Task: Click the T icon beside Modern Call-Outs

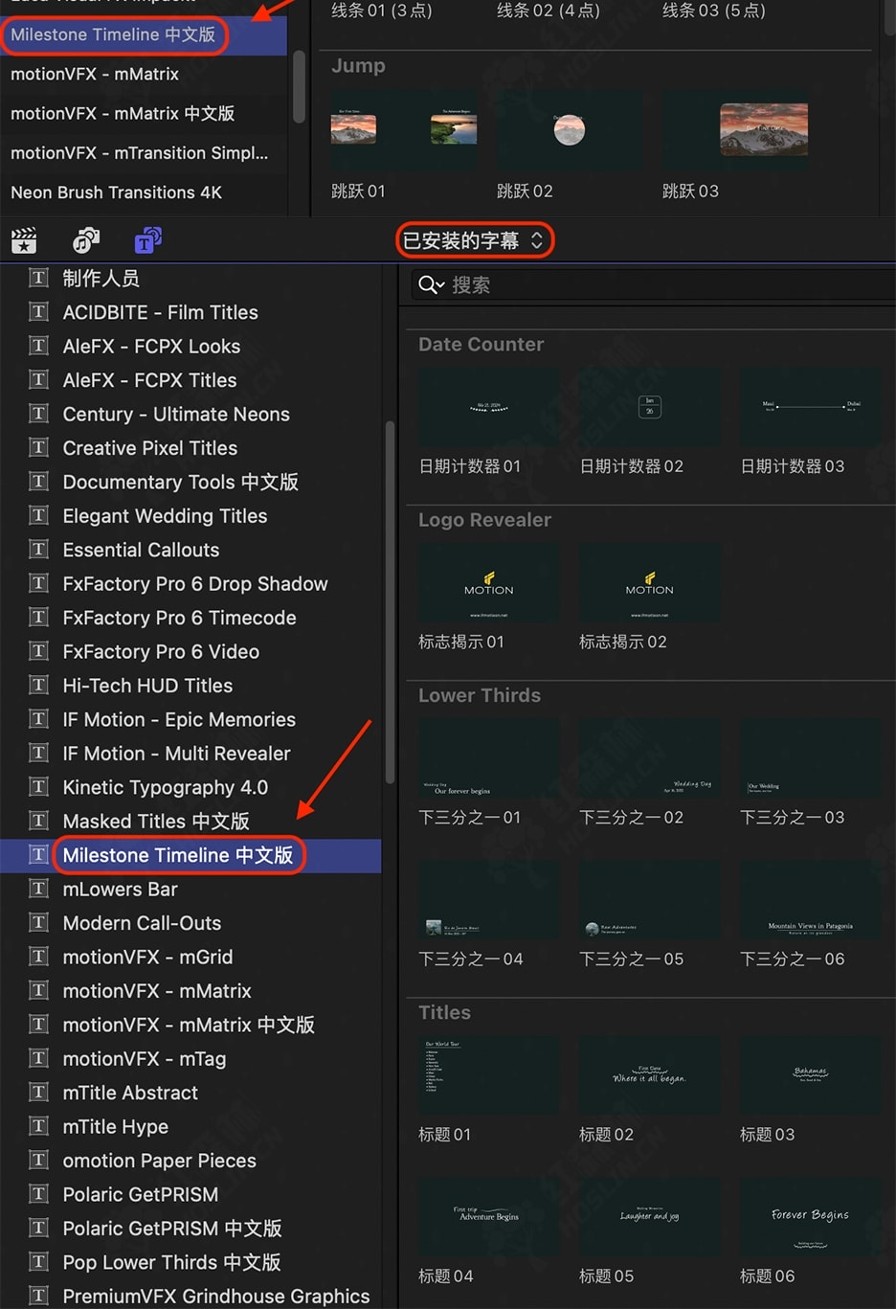Action: tap(38, 922)
